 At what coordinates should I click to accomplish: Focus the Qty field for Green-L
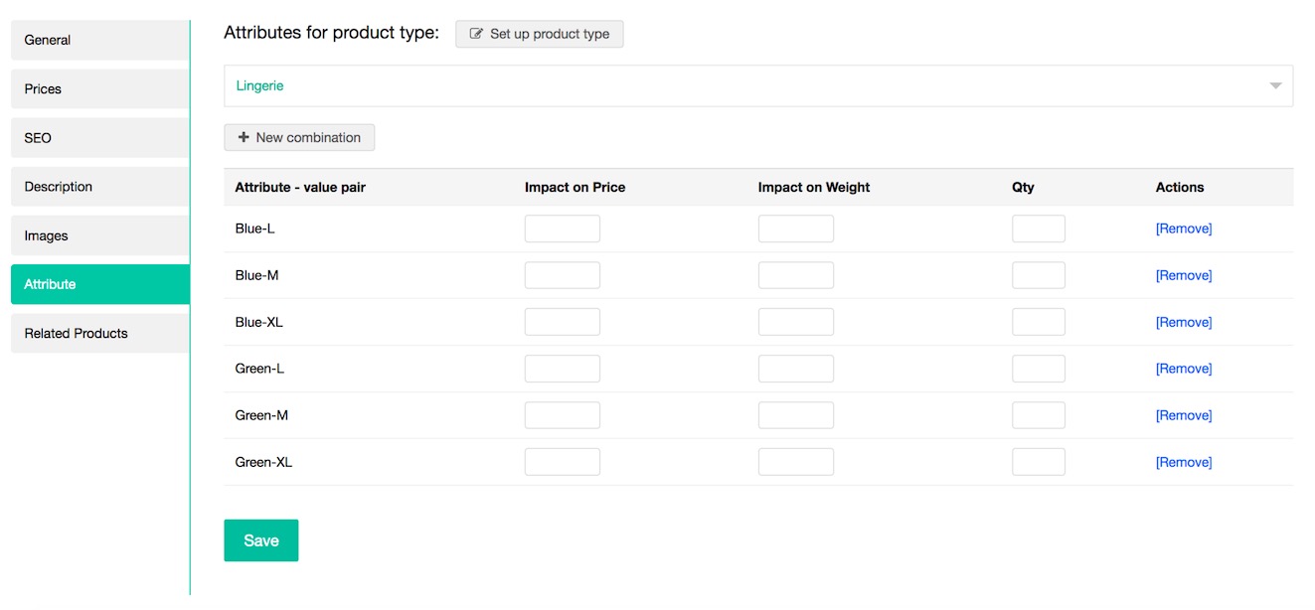click(1038, 369)
